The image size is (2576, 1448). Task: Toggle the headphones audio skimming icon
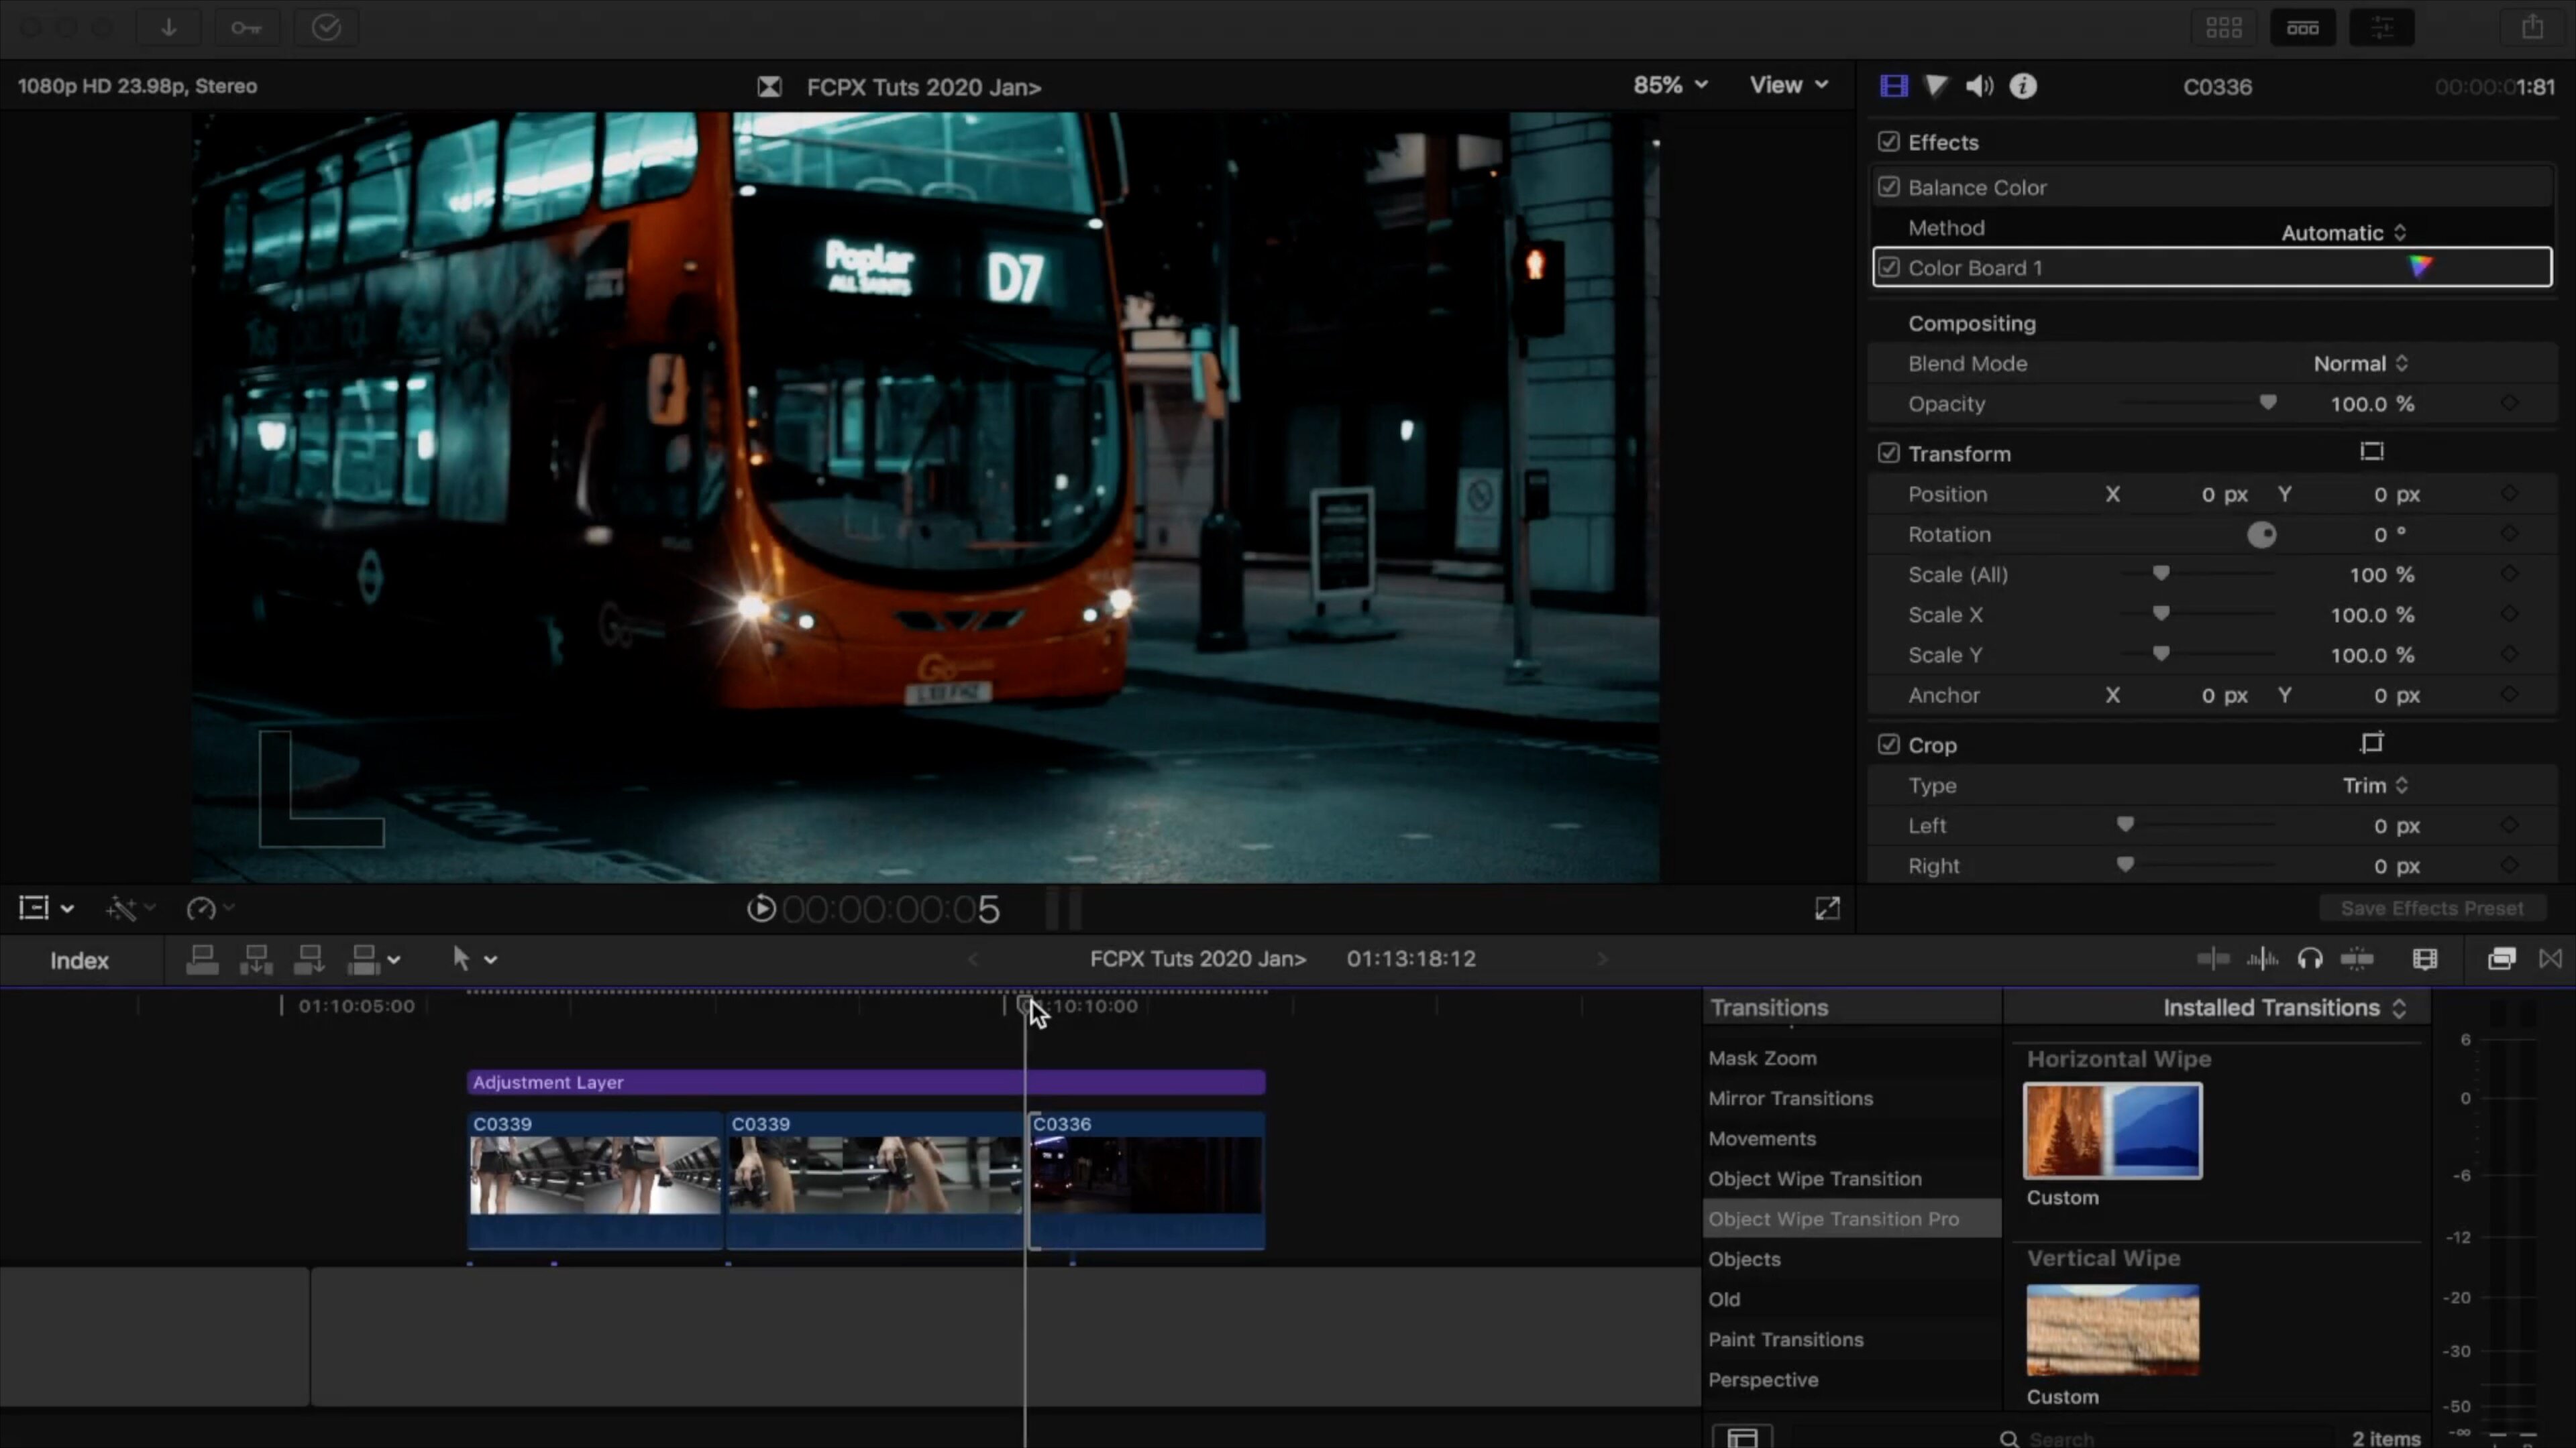[x=2310, y=959]
